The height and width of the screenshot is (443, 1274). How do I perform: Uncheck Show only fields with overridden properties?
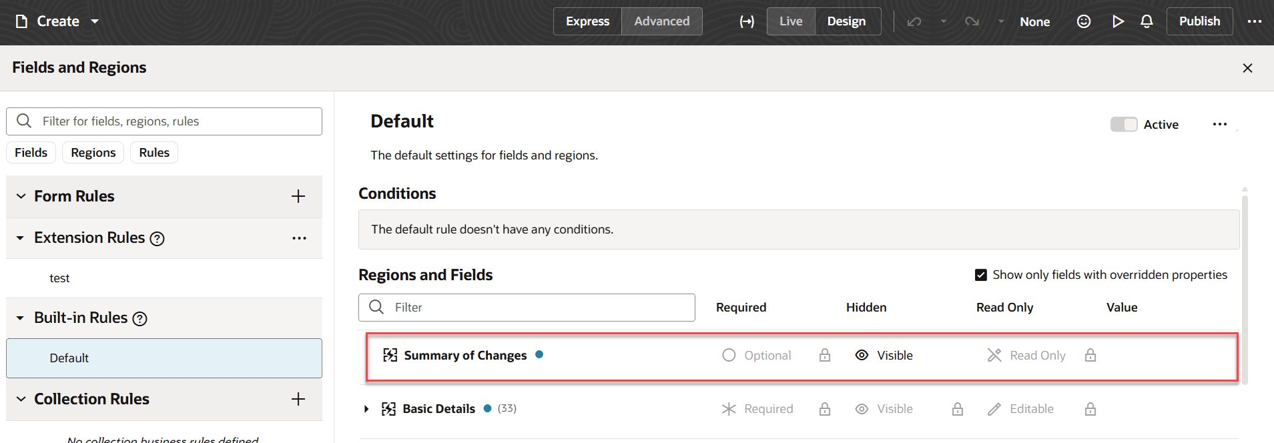click(981, 275)
